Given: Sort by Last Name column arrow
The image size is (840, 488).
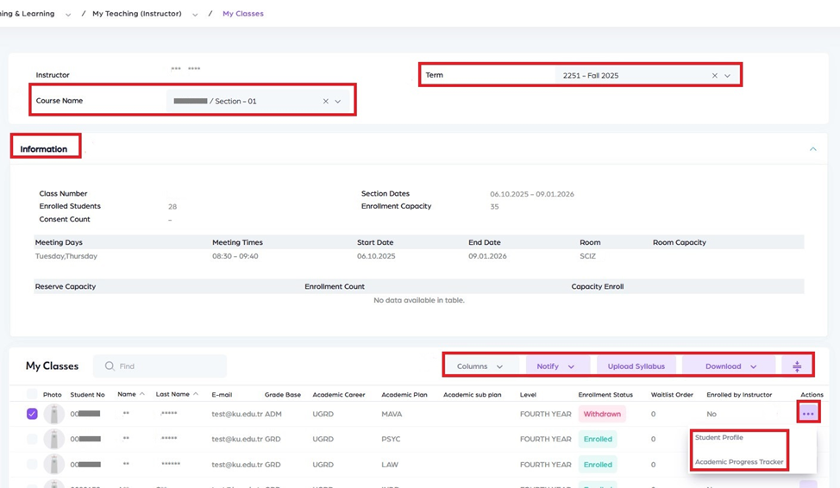Looking at the screenshot, I should click(x=197, y=394).
